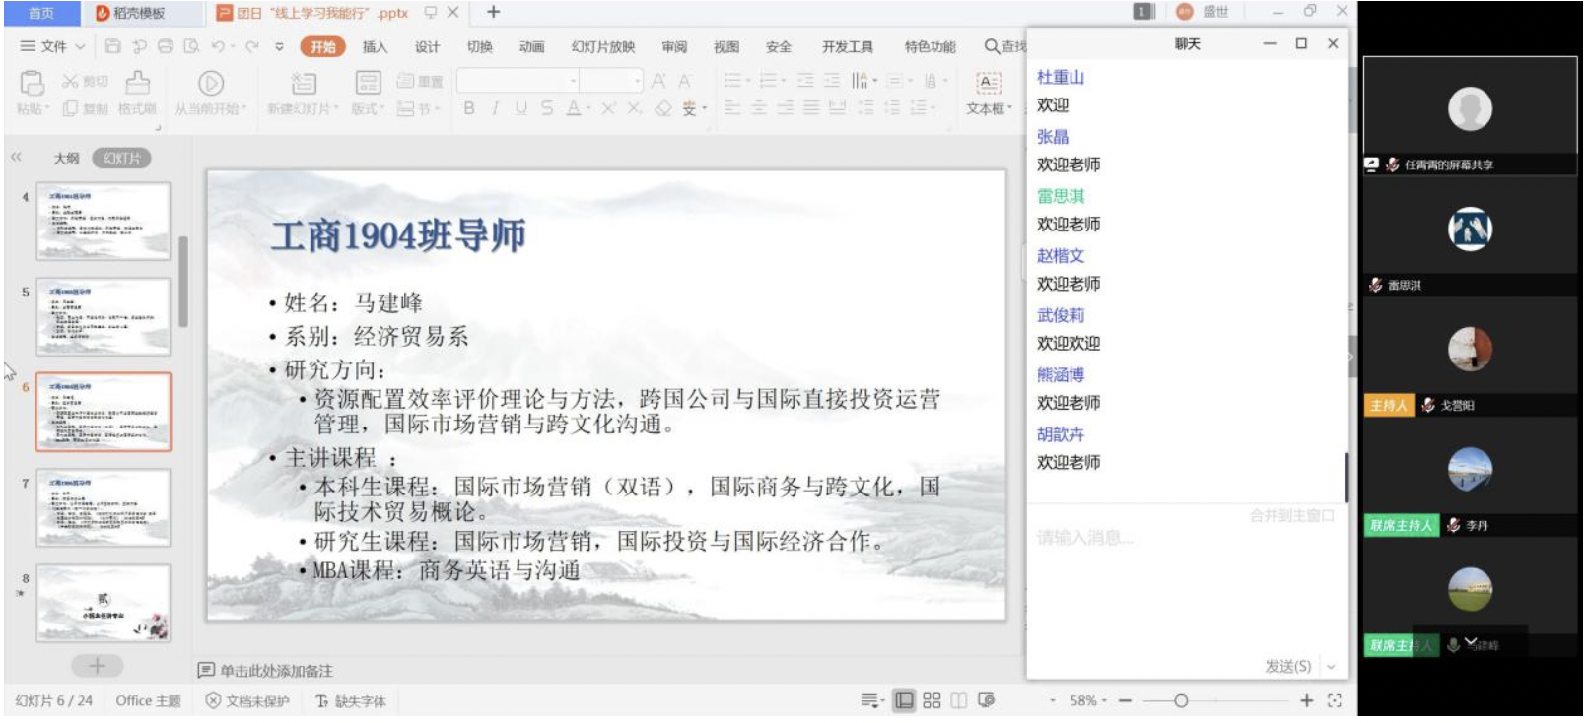The height and width of the screenshot is (723, 1589).
Task: Click the New Slide icon
Action: point(303,83)
